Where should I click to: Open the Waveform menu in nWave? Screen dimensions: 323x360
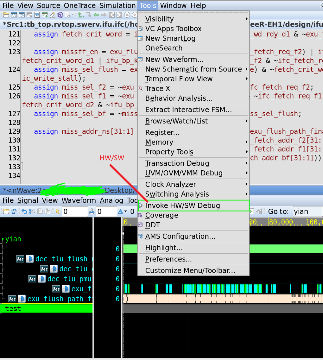(79, 200)
